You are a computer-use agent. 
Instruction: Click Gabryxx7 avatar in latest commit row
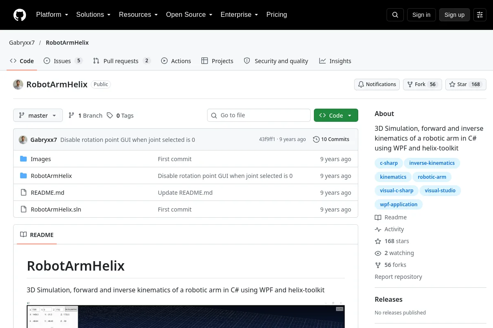(x=23, y=139)
